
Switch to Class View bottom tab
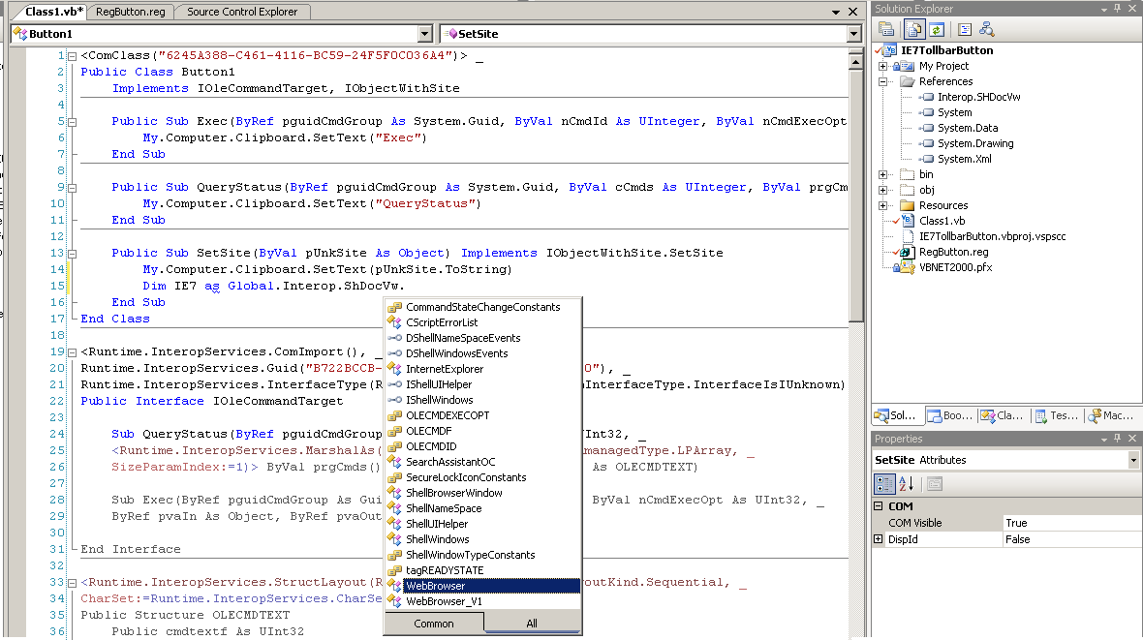pos(1004,415)
